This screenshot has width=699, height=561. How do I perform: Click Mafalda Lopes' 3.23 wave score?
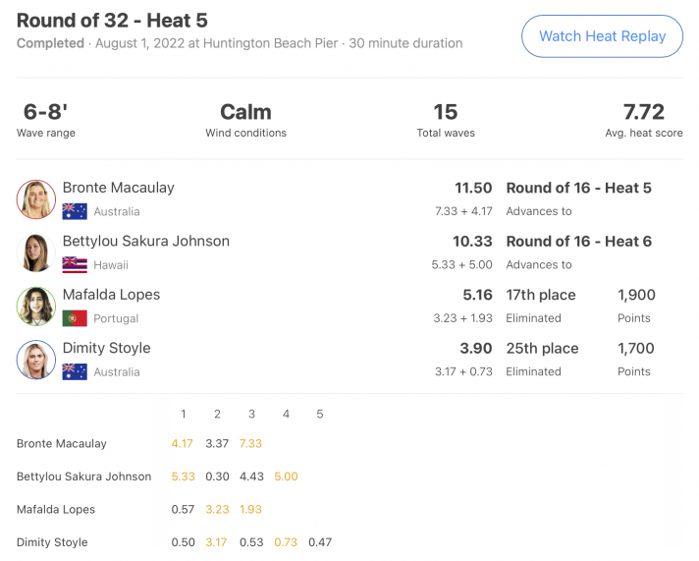click(x=217, y=510)
